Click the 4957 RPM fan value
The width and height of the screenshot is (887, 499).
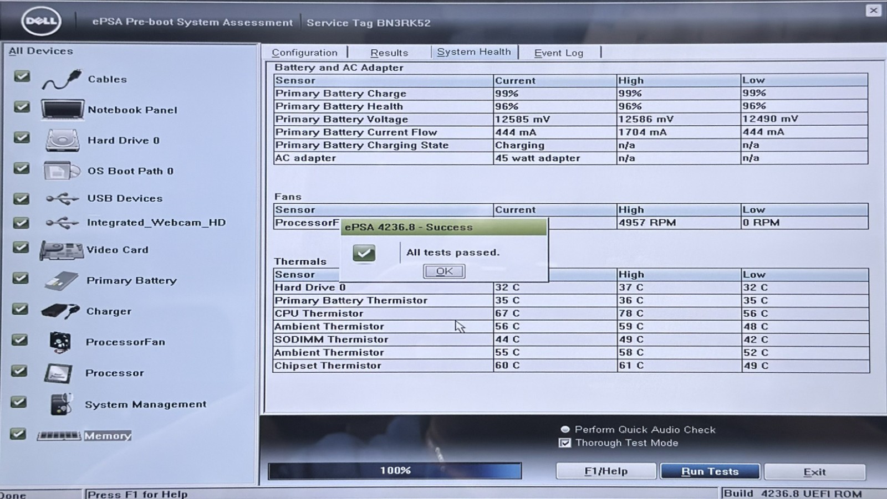[x=648, y=223]
